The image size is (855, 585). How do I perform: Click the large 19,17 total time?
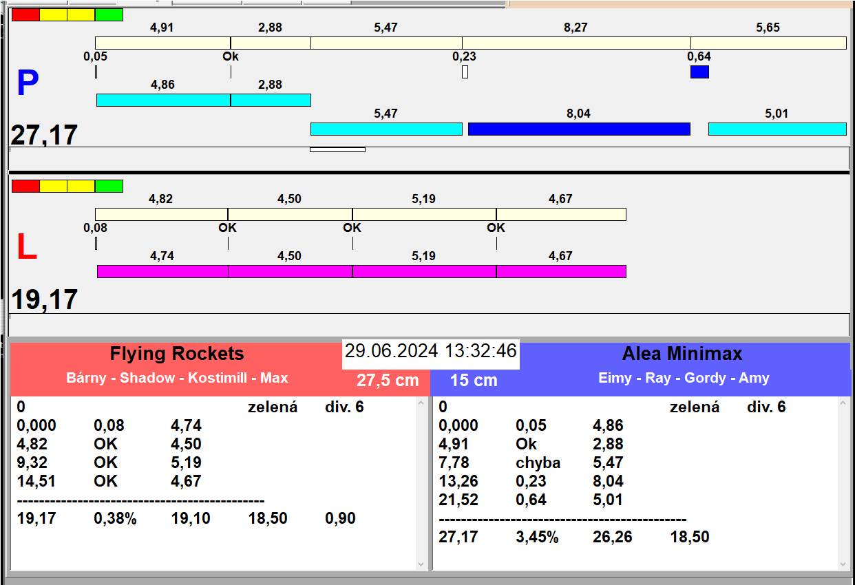(44, 300)
